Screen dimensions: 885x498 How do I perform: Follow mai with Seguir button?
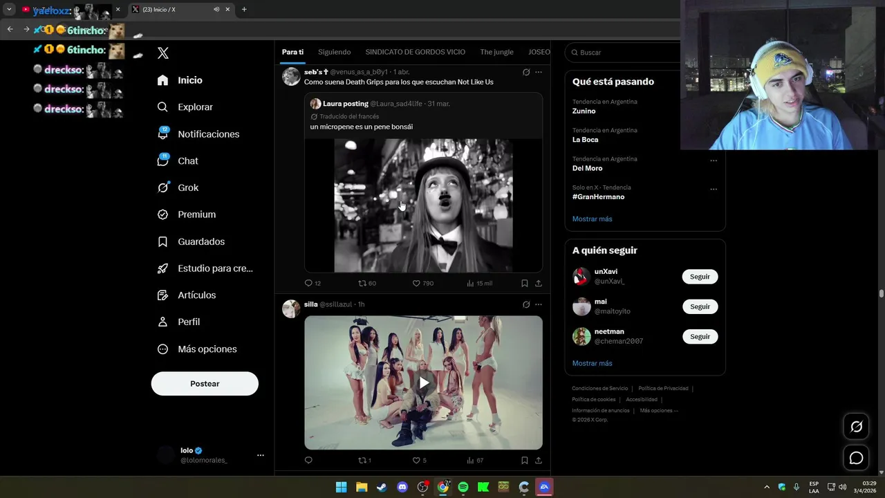coord(700,306)
